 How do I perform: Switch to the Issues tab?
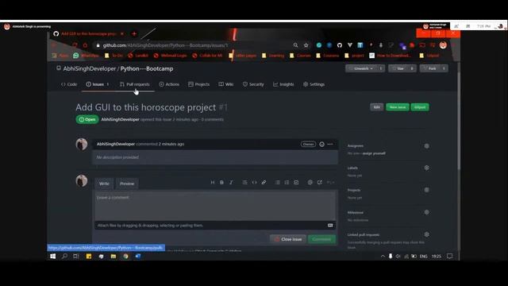pos(97,84)
